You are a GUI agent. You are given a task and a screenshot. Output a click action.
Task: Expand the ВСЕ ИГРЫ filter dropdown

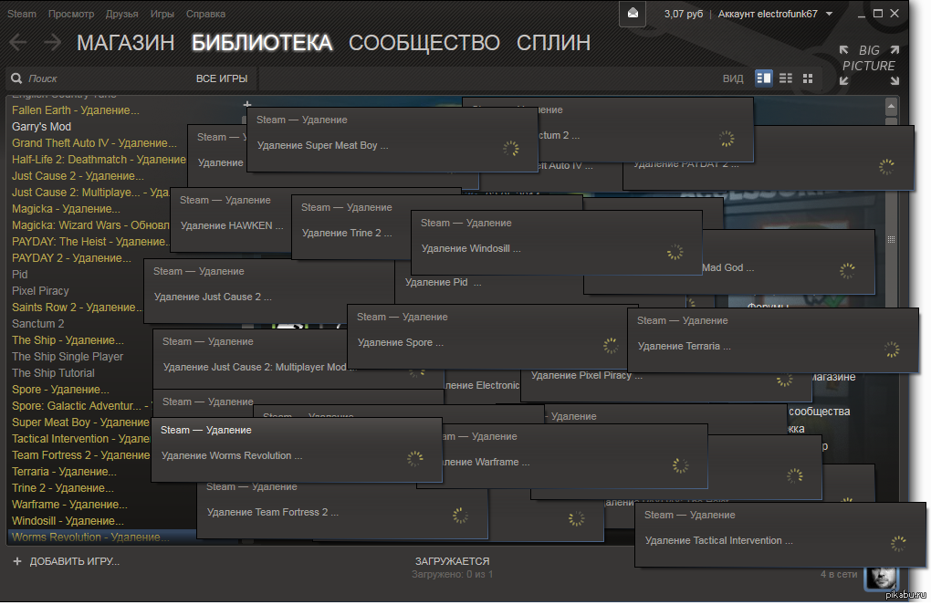(222, 78)
